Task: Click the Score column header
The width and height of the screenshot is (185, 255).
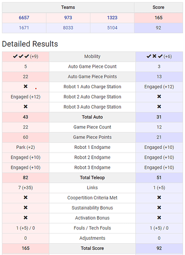Action: [158, 7]
